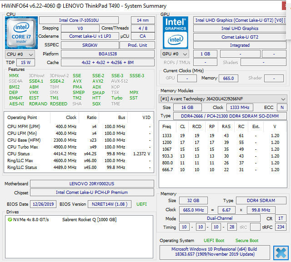Click the RDSEED feature flag
The image size is (291, 262).
click(x=59, y=104)
